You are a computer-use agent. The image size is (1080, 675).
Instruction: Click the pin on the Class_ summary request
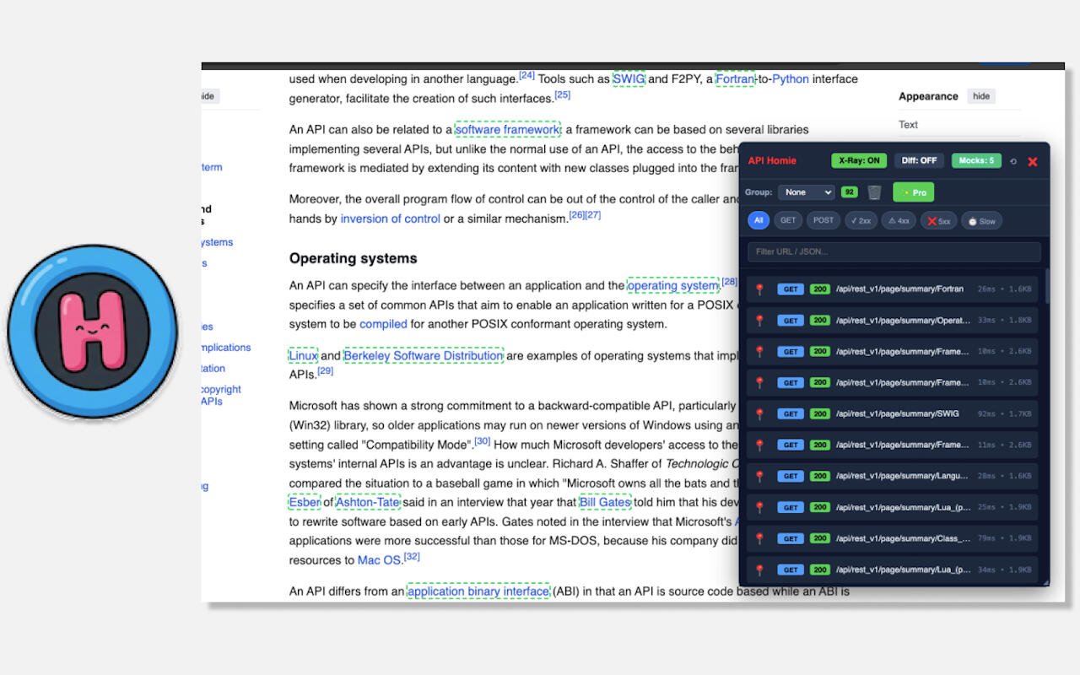pyautogui.click(x=759, y=538)
